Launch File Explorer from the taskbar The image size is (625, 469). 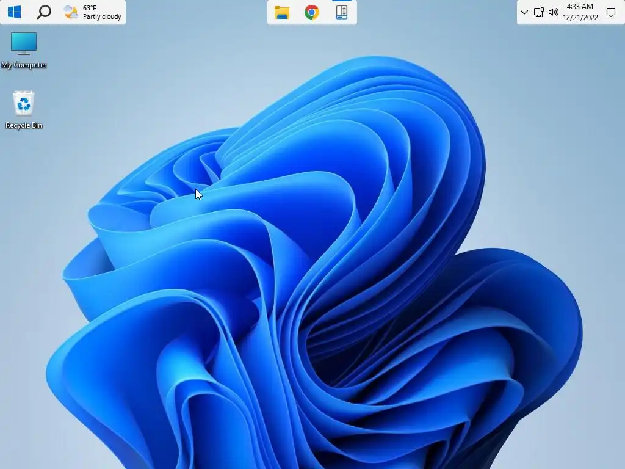(282, 12)
